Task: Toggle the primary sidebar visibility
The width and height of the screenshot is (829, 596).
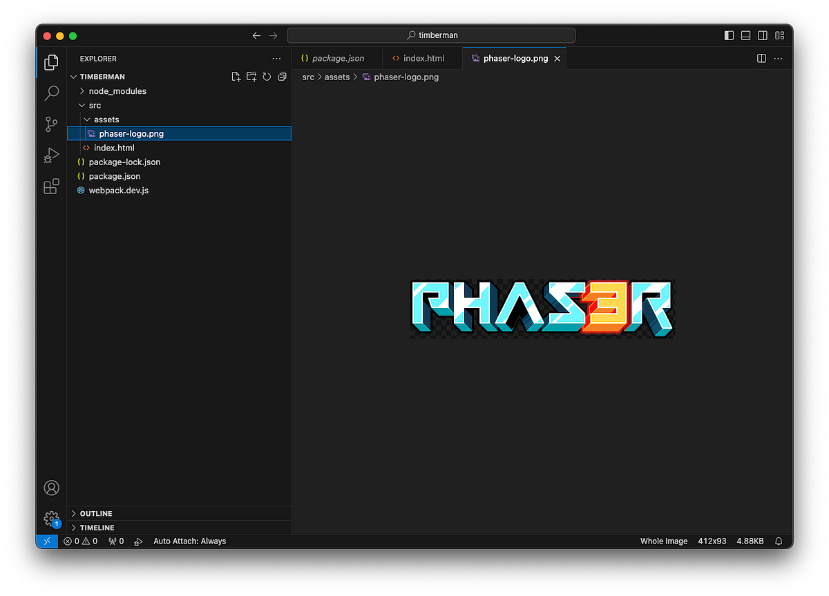Action: [x=729, y=35]
